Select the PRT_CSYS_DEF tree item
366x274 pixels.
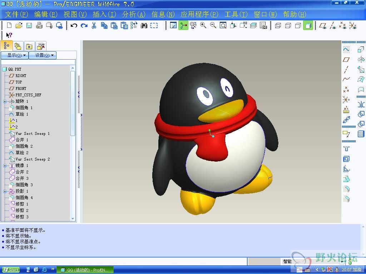[x=28, y=95]
